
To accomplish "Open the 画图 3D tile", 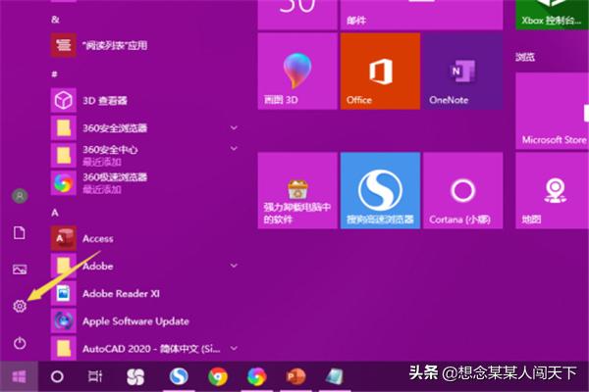I will tap(297, 71).
